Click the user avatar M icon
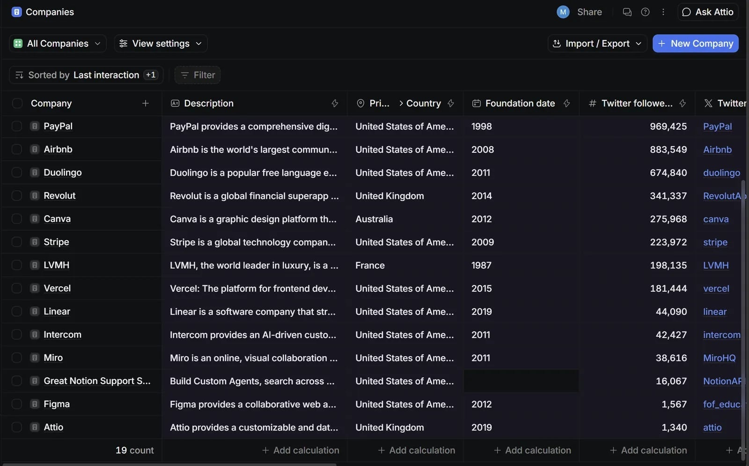The width and height of the screenshot is (749, 466). (563, 12)
